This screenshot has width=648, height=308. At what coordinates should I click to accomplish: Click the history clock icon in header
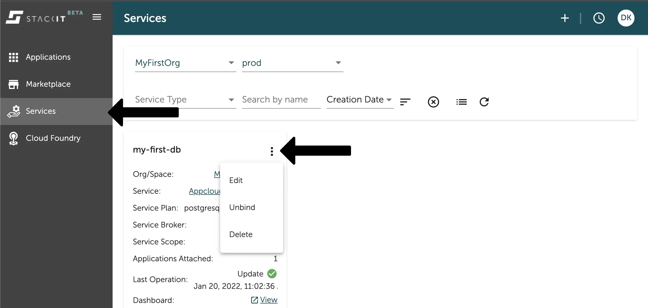pyautogui.click(x=599, y=18)
